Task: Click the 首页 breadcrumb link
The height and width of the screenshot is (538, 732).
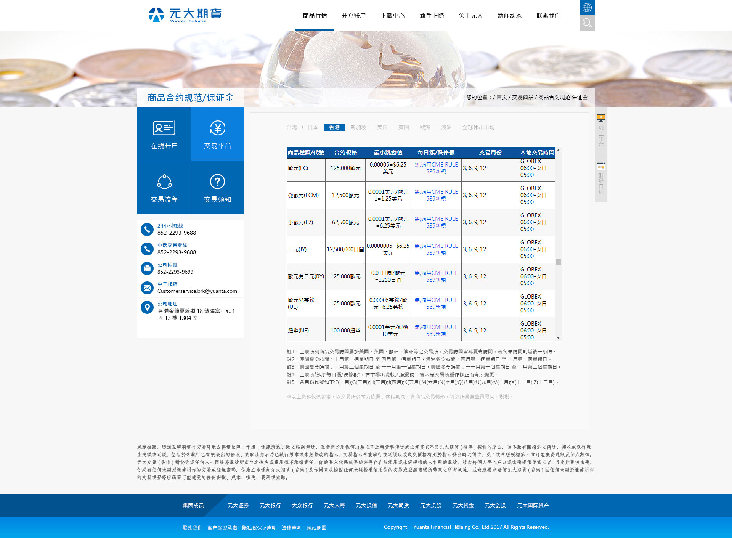Action: click(501, 97)
